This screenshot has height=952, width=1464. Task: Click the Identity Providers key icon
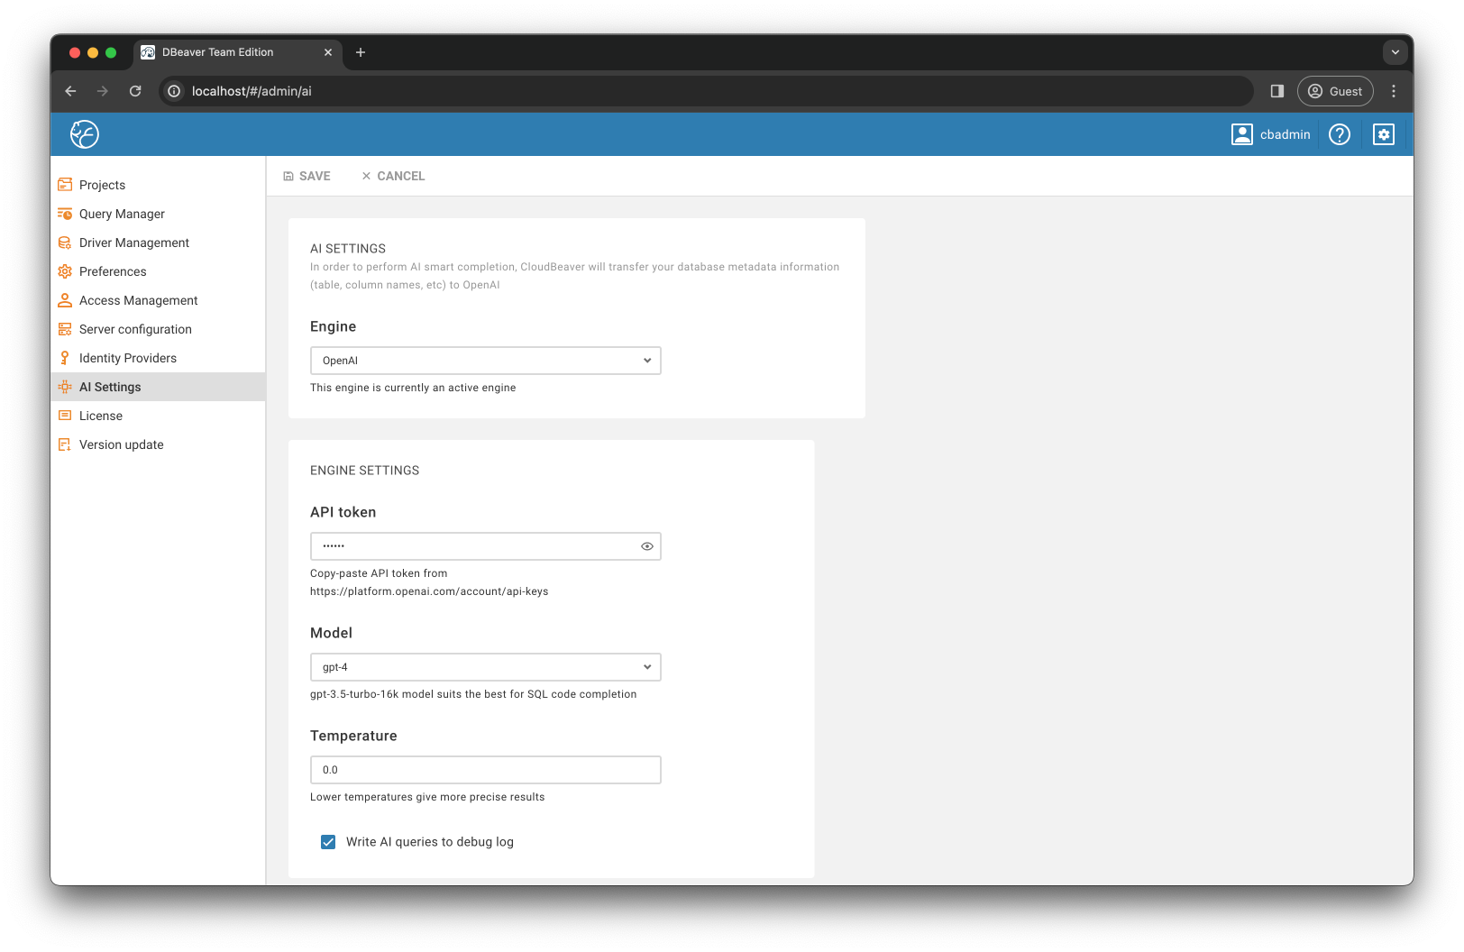click(65, 358)
